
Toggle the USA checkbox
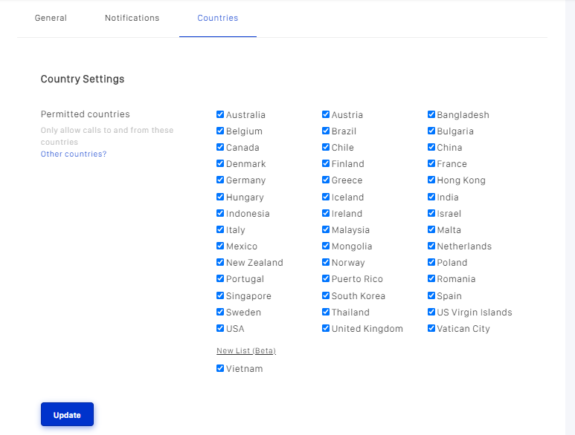pyautogui.click(x=220, y=328)
